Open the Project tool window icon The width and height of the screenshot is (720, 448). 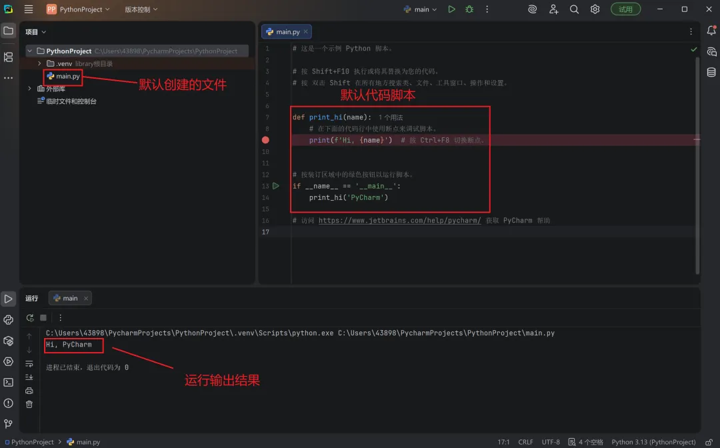coord(8,31)
